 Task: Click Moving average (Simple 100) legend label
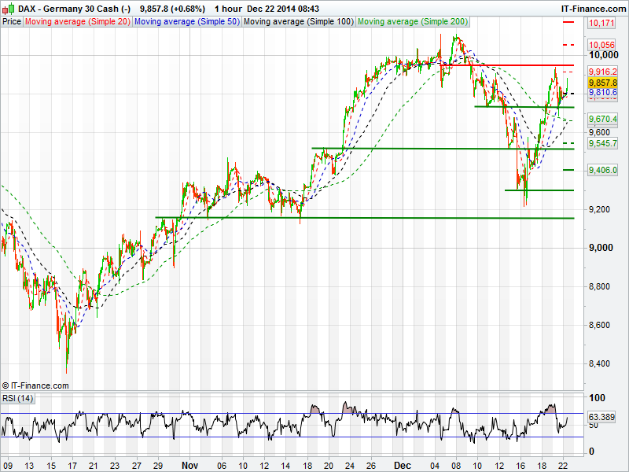[x=297, y=22]
